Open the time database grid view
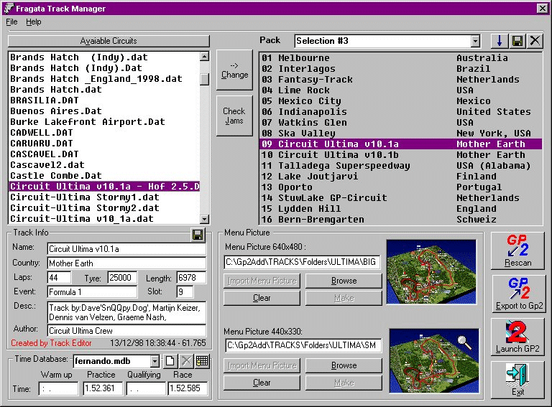 coord(202,361)
